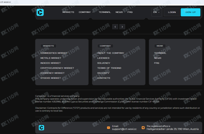The width and height of the screenshot is (204, 134).
Task: Visit the Cryptocurrency Market link
Action: click(57, 68)
